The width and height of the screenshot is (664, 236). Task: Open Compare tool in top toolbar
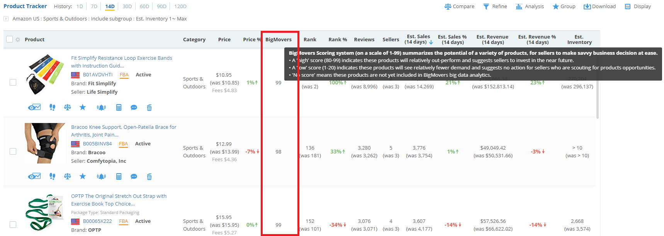459,7
